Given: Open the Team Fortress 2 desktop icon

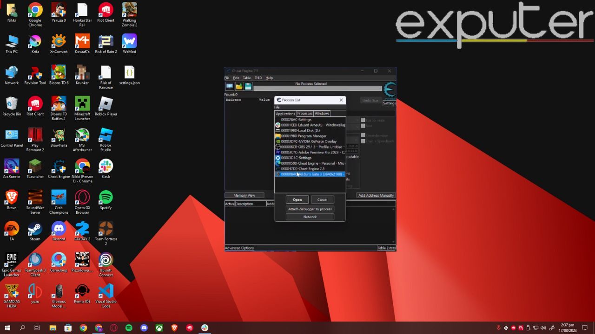Looking at the screenshot, I should 106,233.
